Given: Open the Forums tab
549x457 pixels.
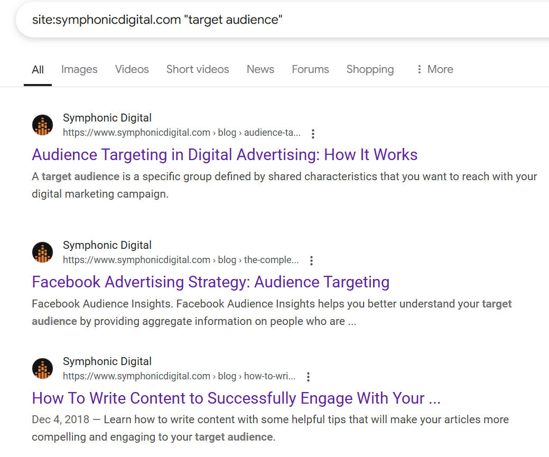Looking at the screenshot, I should 311,69.
